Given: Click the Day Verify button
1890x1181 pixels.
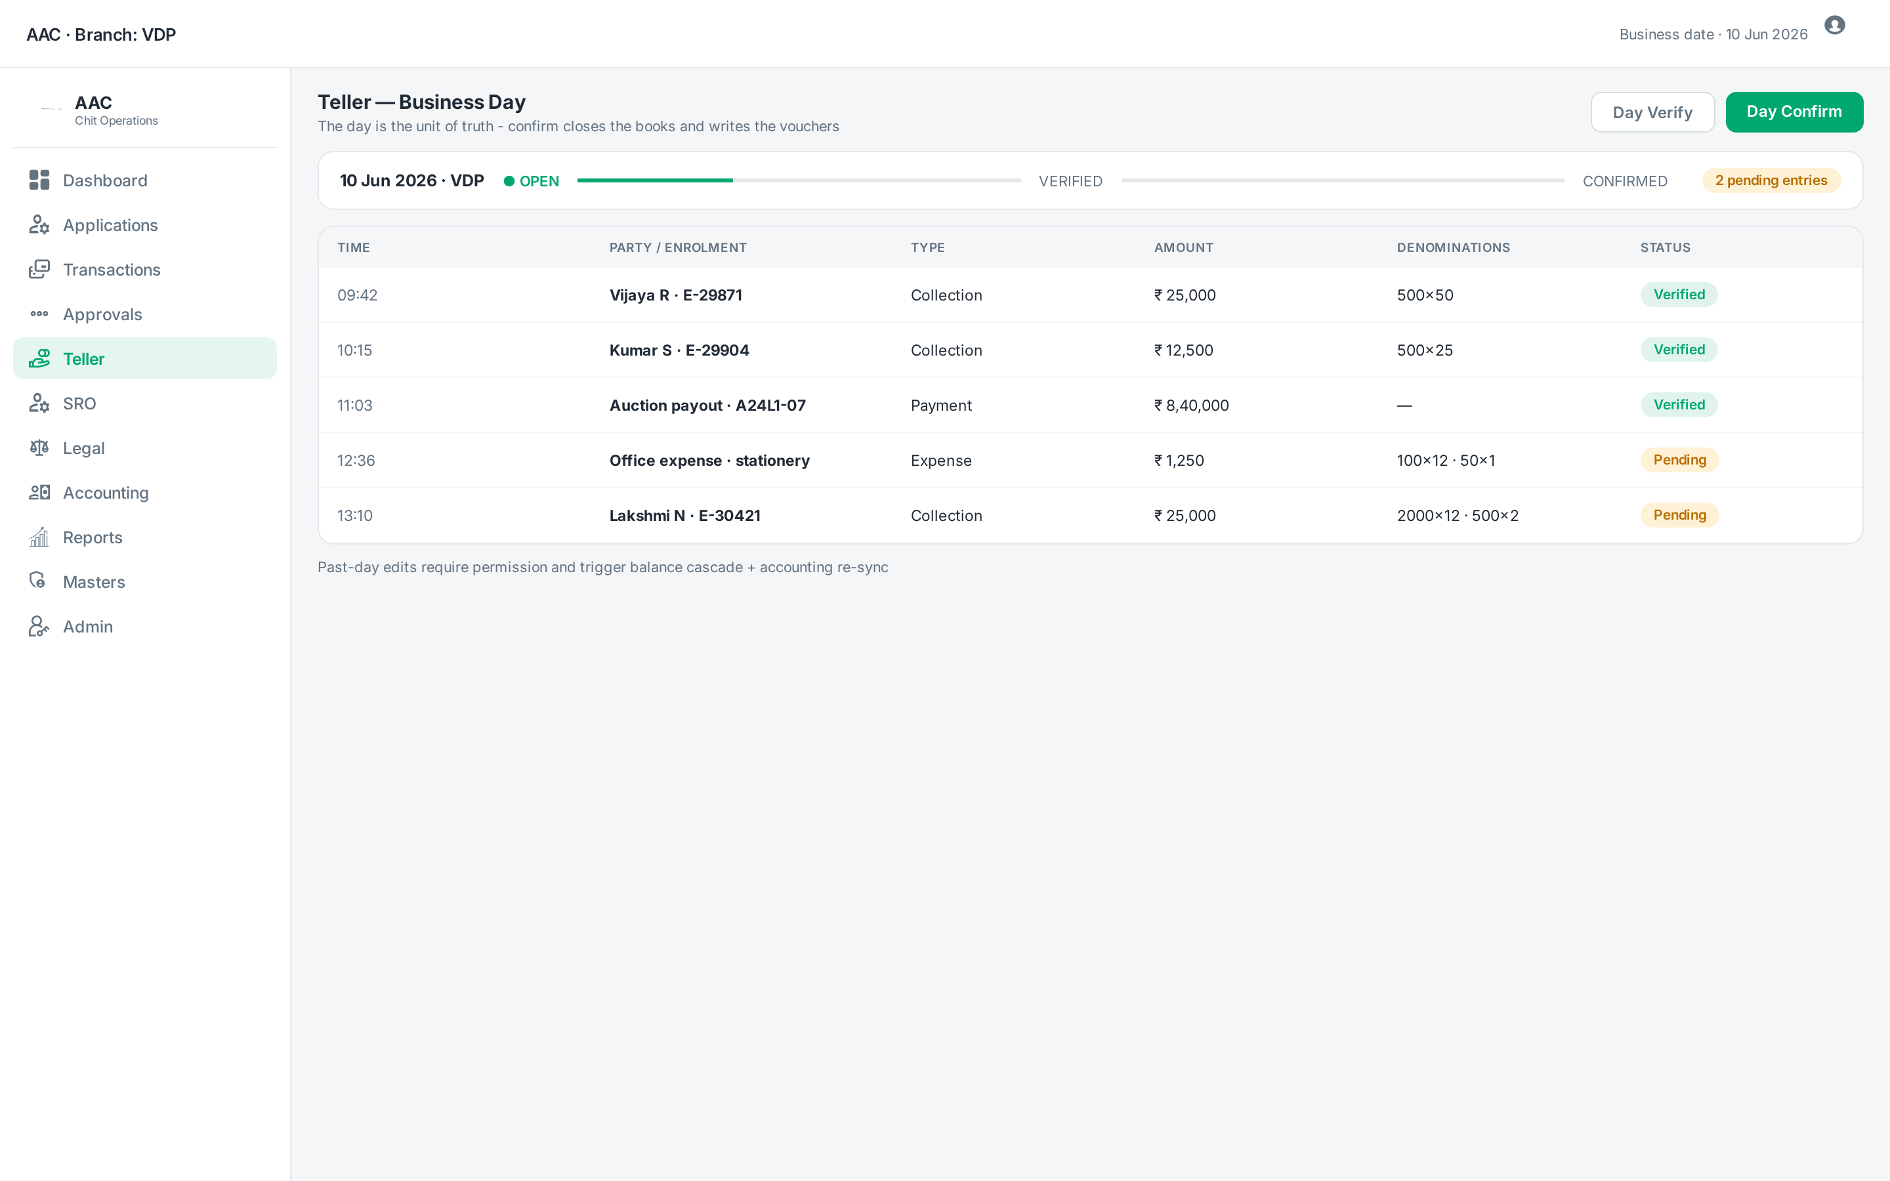Looking at the screenshot, I should [1652, 112].
